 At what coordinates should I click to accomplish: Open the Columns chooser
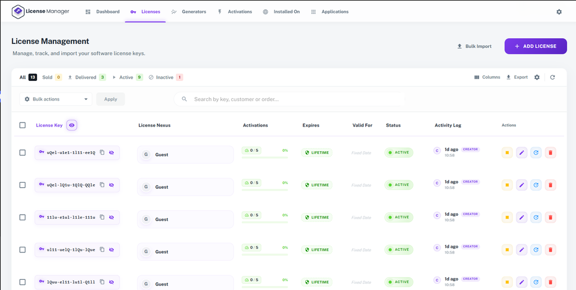(x=487, y=77)
